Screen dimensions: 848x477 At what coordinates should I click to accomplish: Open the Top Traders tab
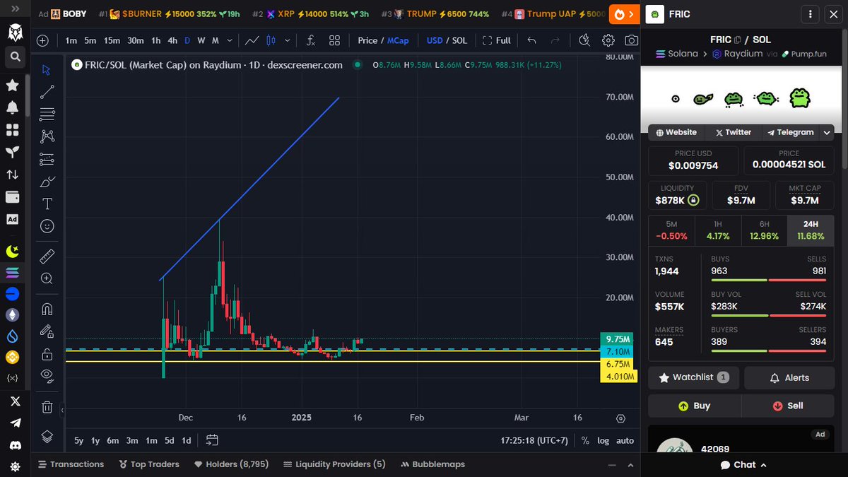(149, 464)
